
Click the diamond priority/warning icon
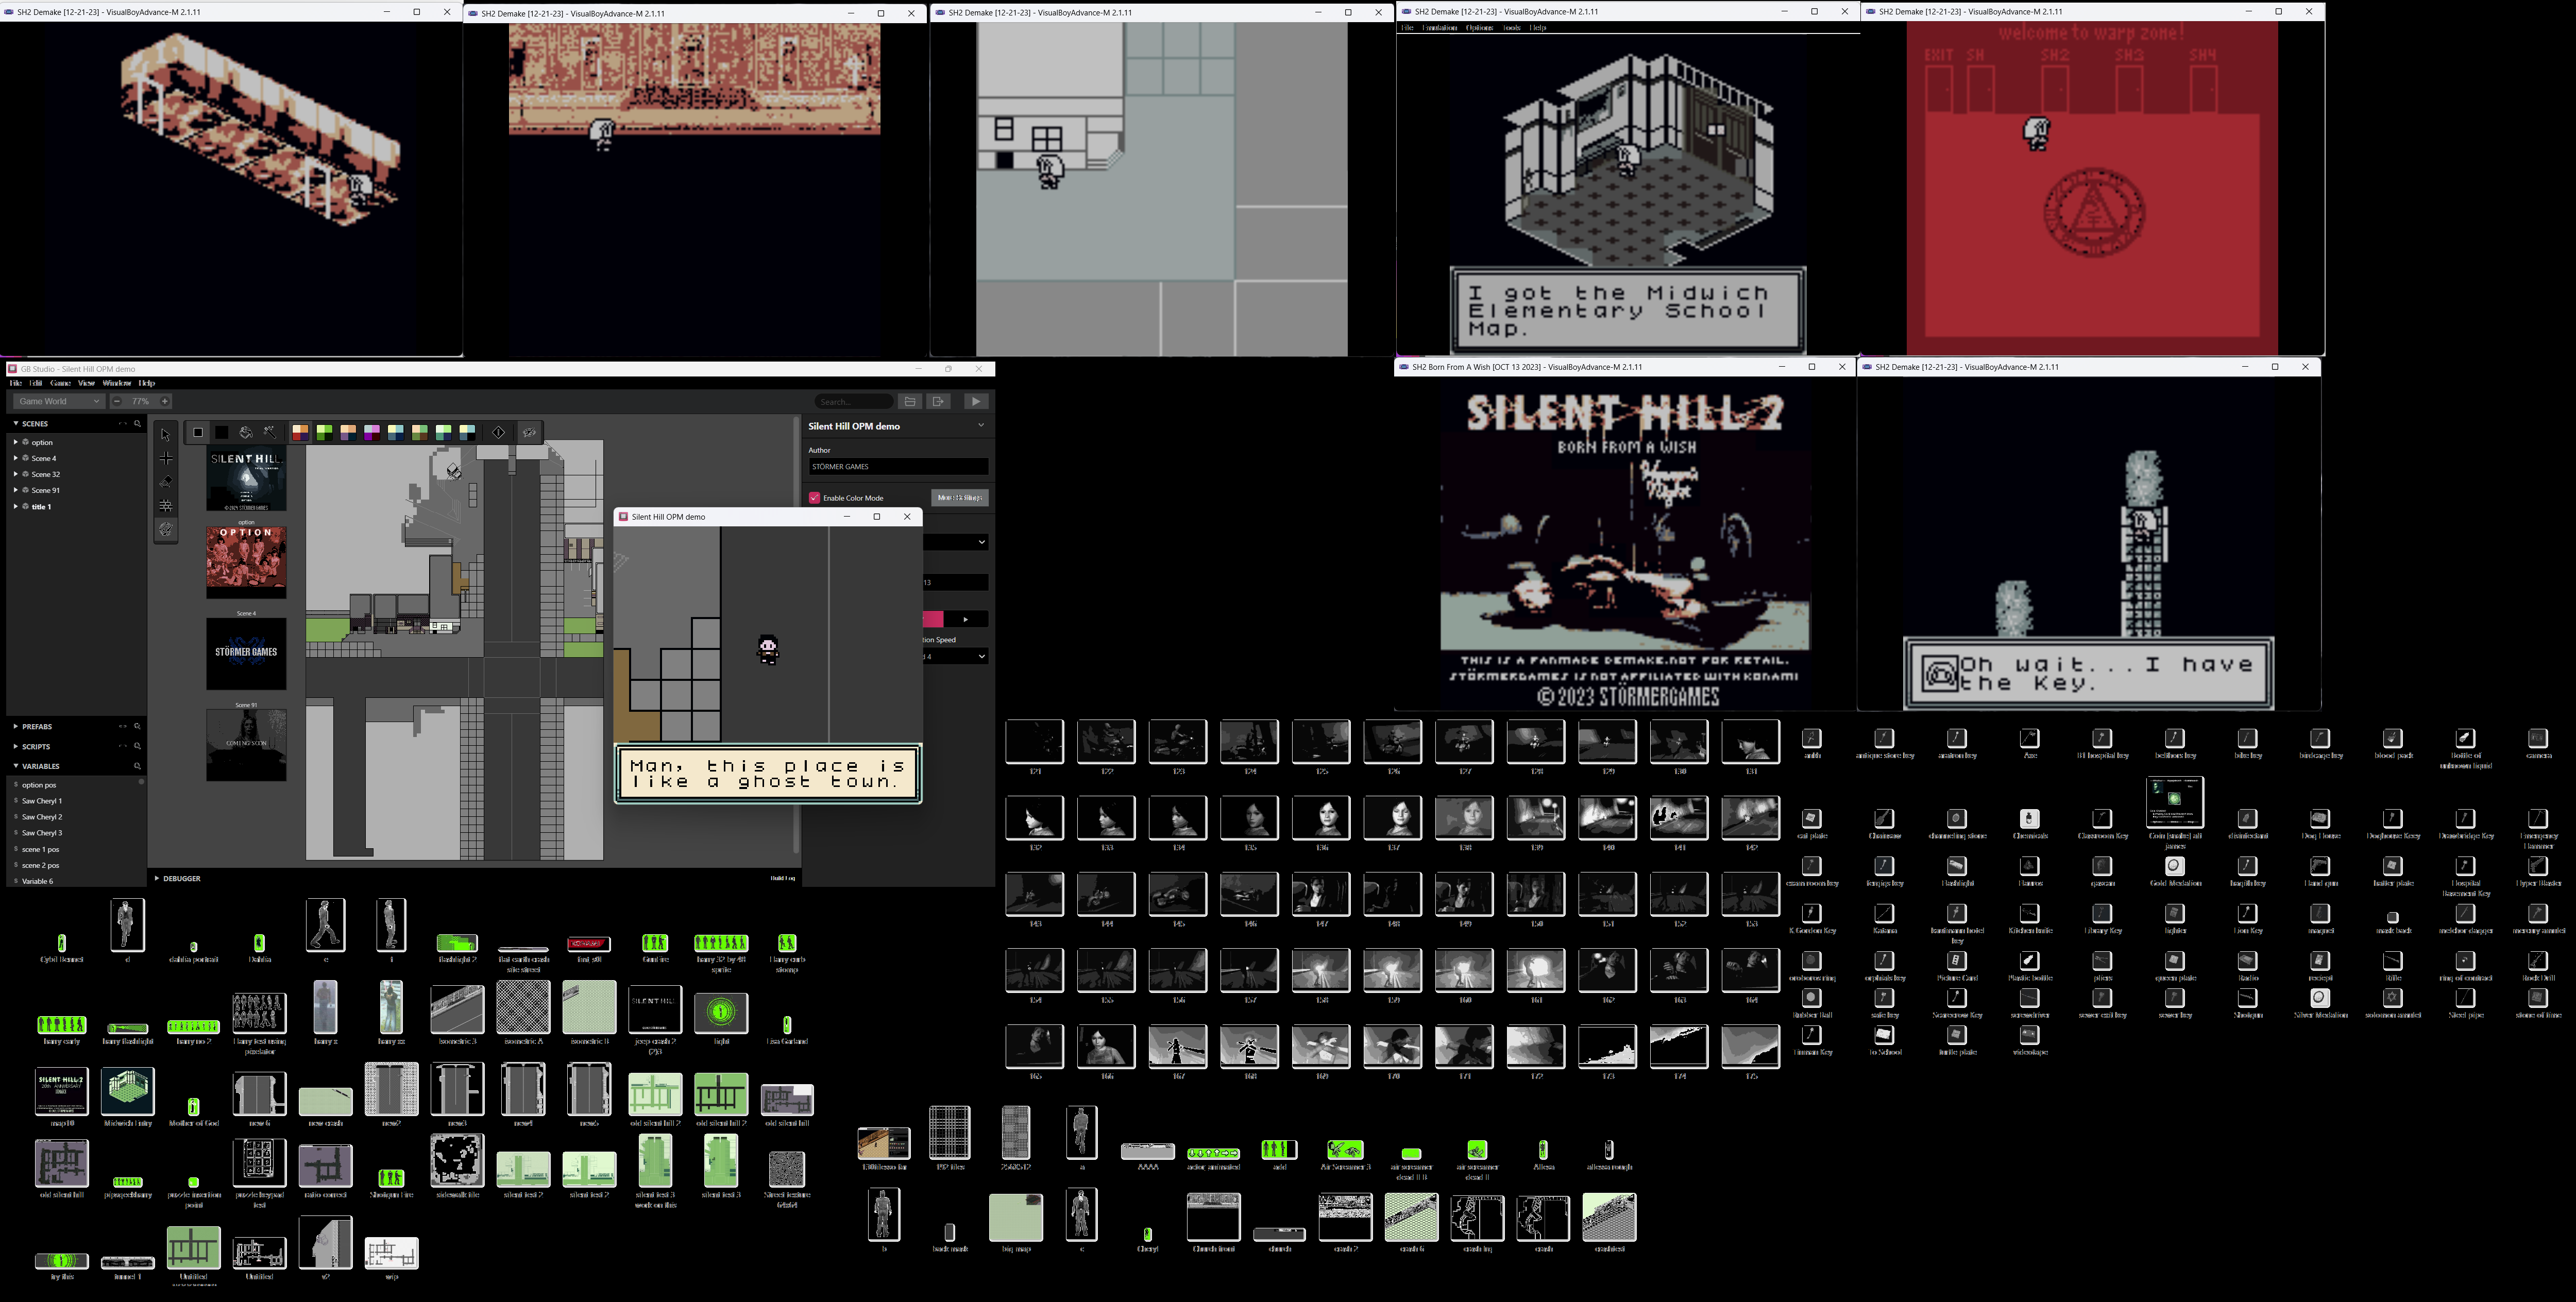pyautogui.click(x=499, y=432)
